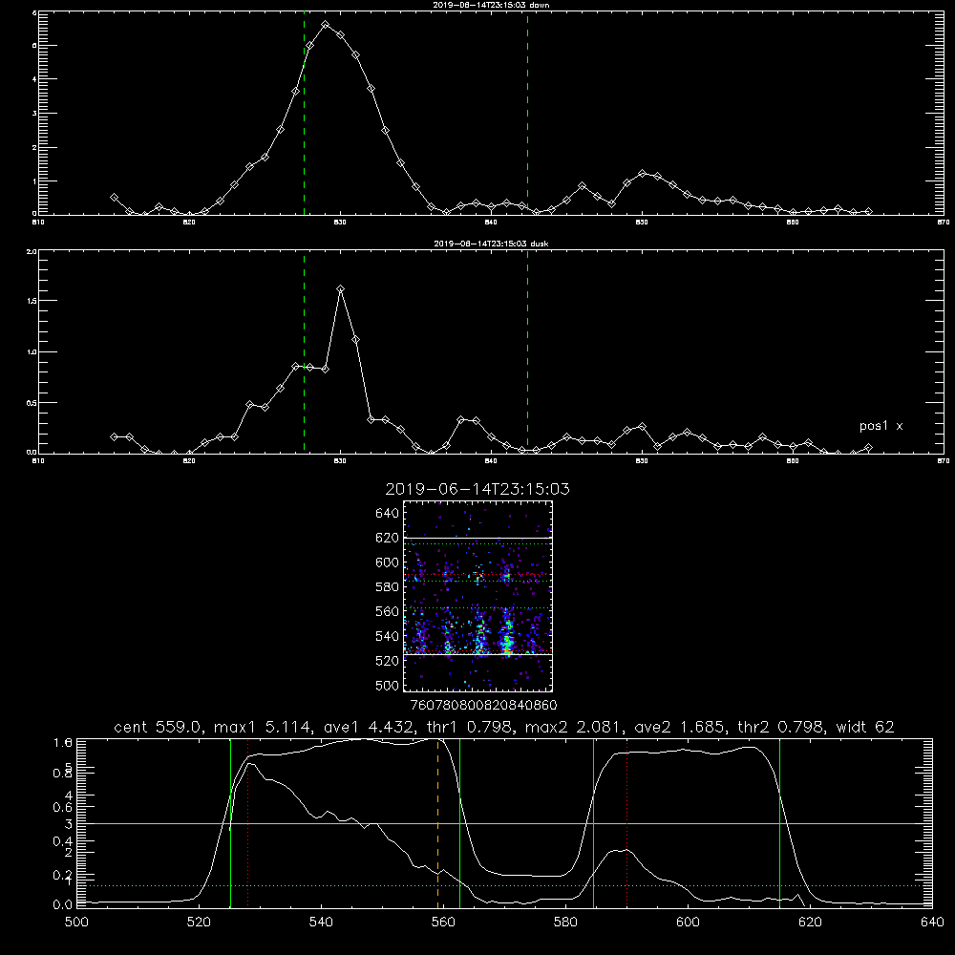The width and height of the screenshot is (955, 955).
Task: Click the 600 tick label on profile plot x-axis
Action: (689, 923)
